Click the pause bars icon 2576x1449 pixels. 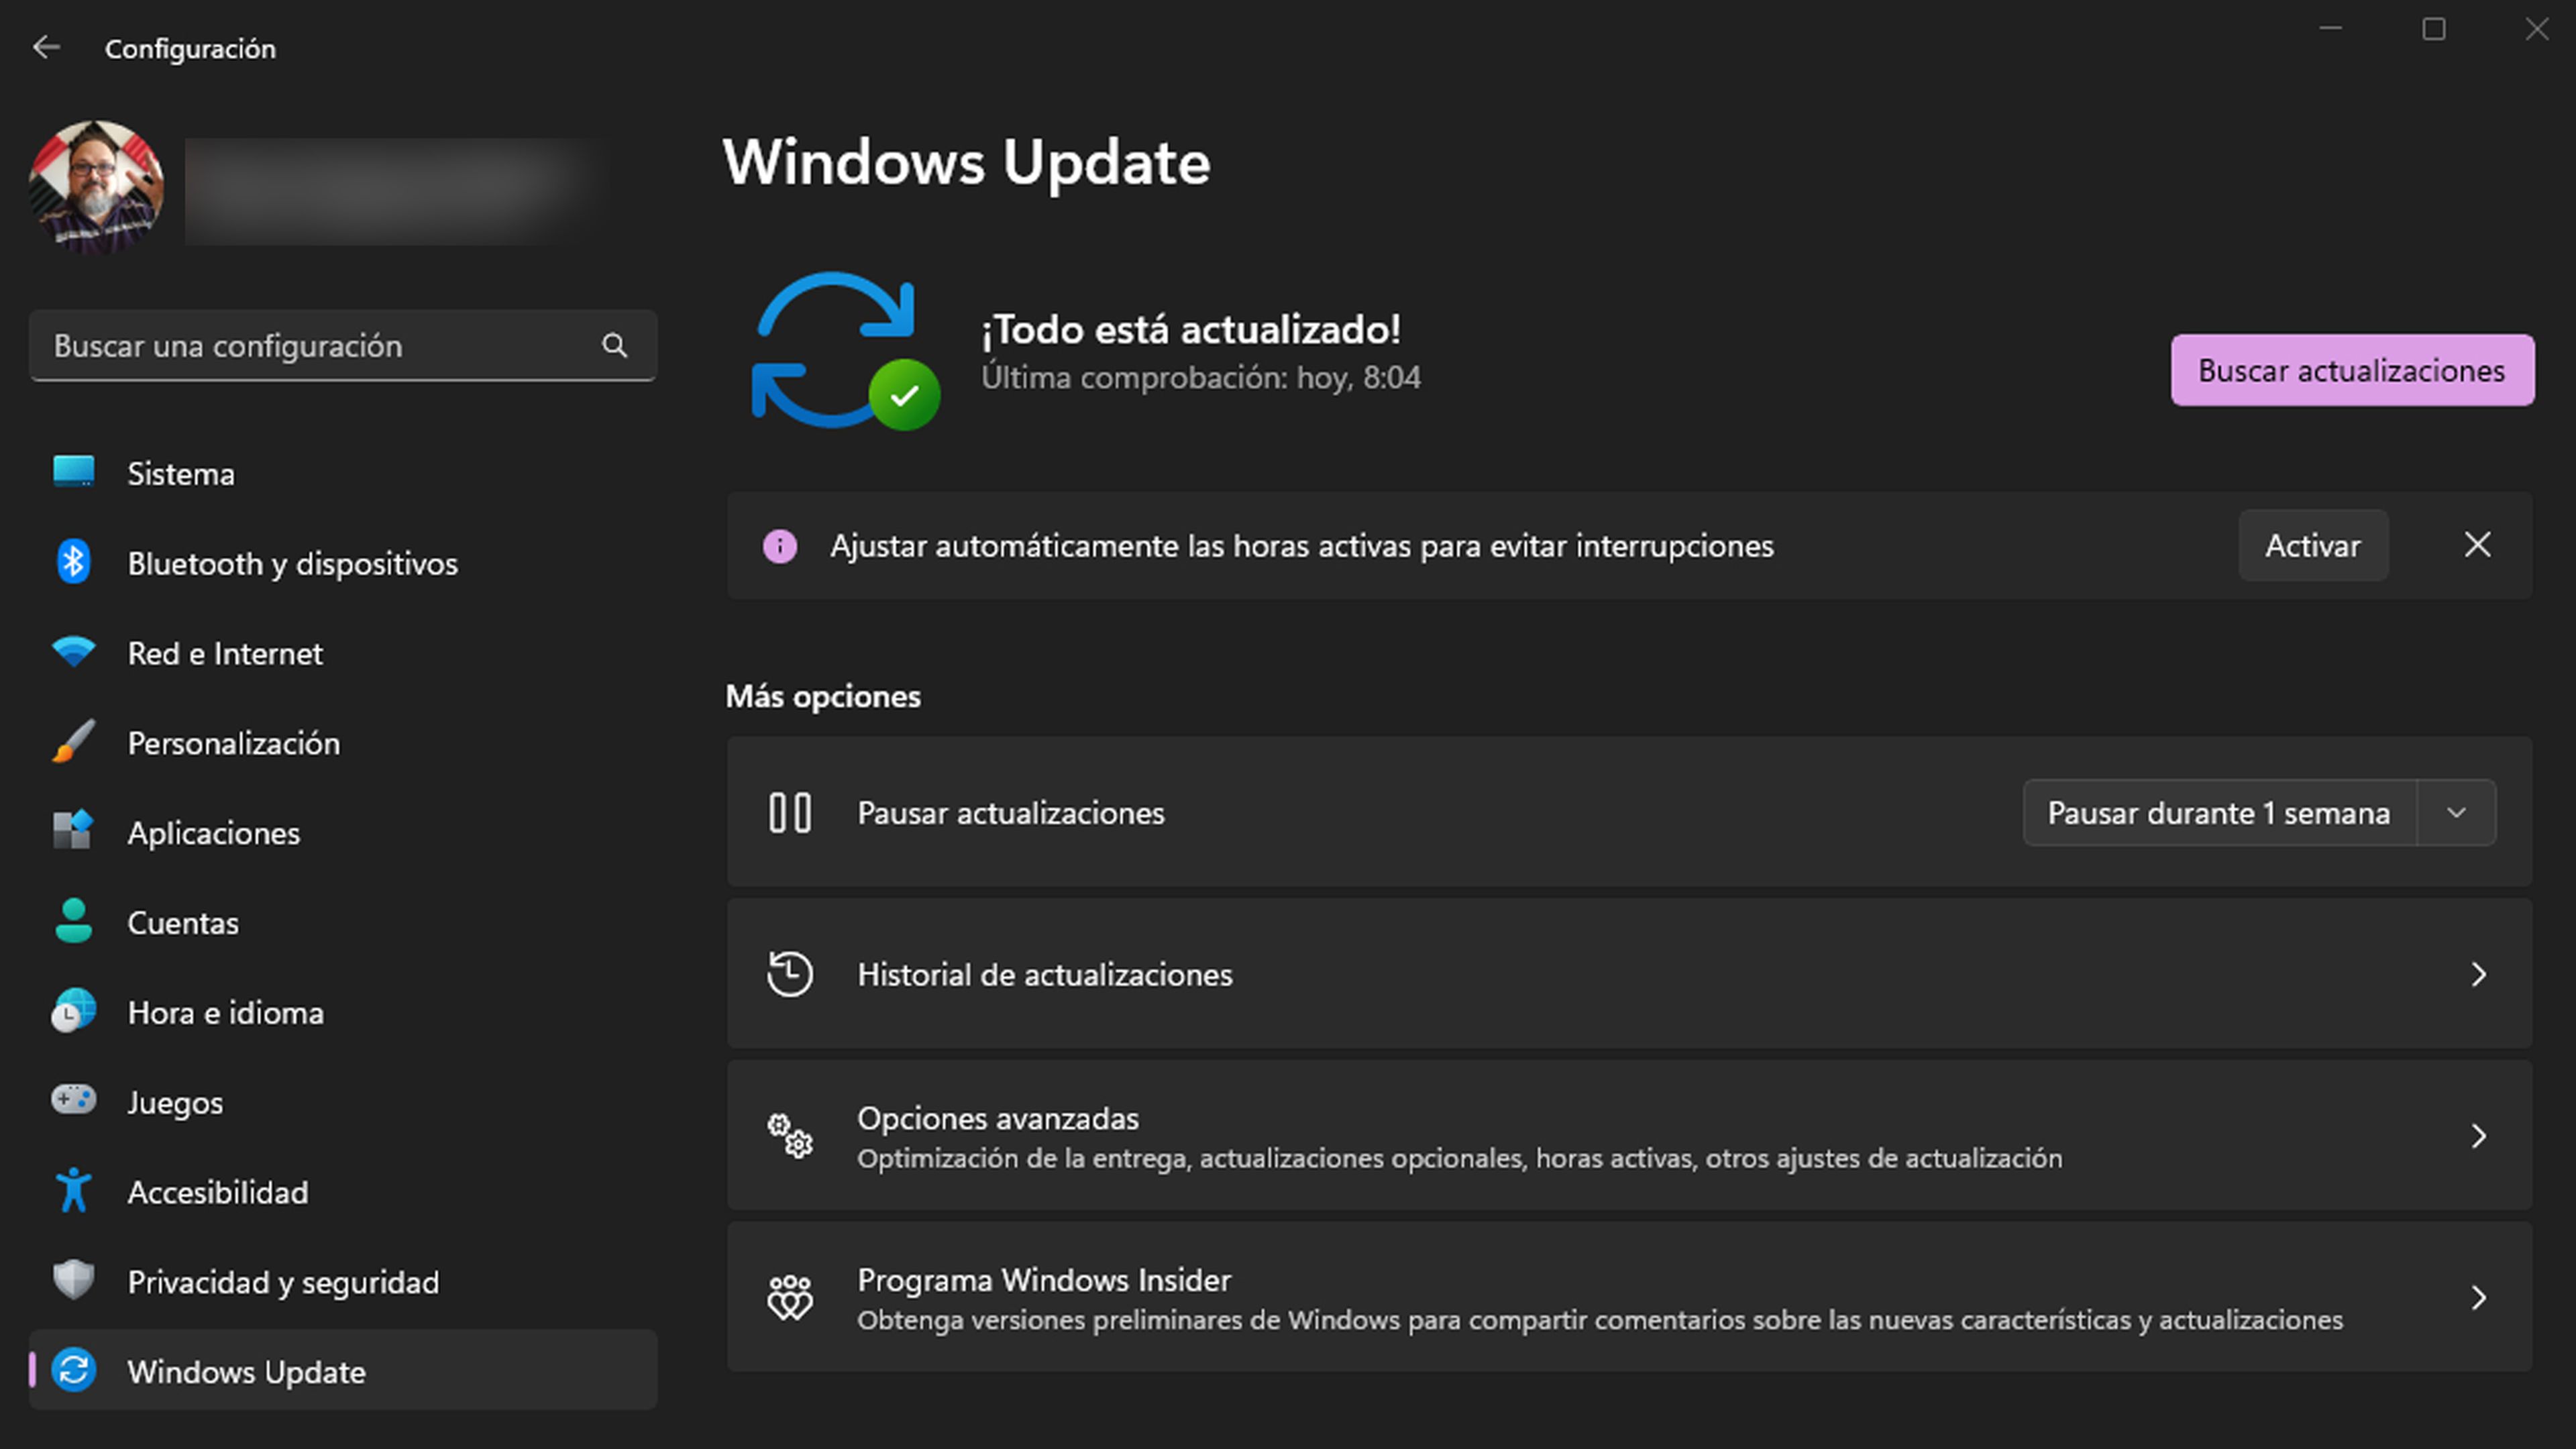pos(789,812)
